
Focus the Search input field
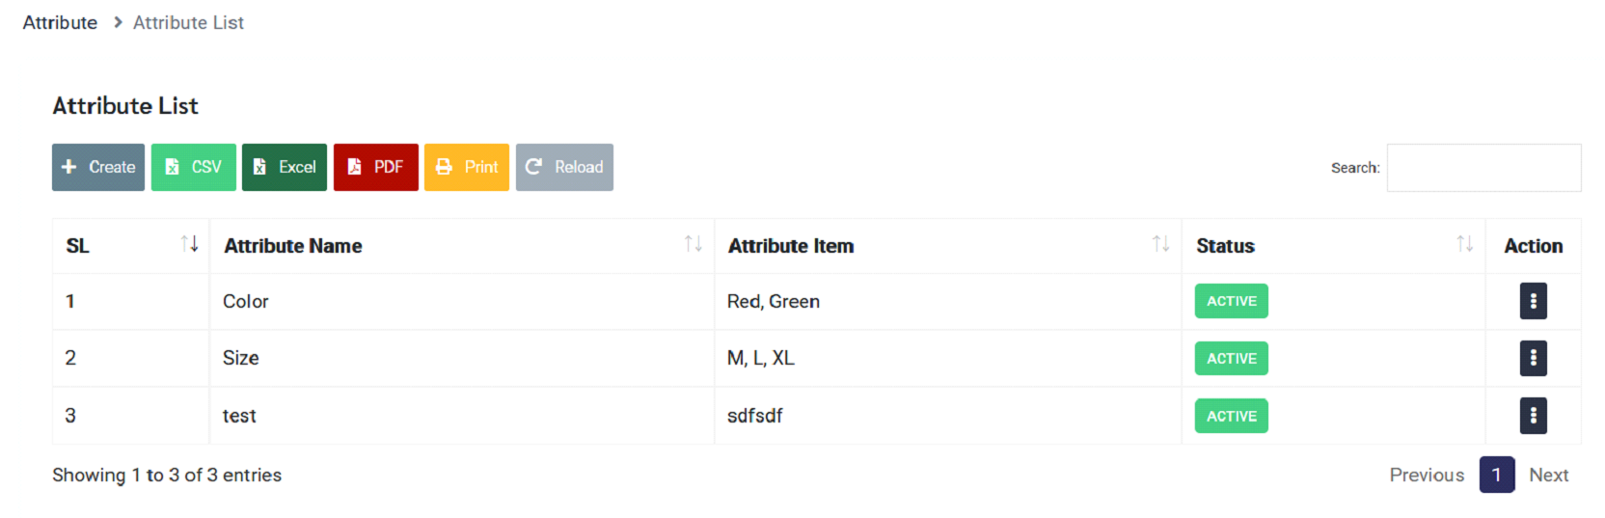click(x=1483, y=168)
